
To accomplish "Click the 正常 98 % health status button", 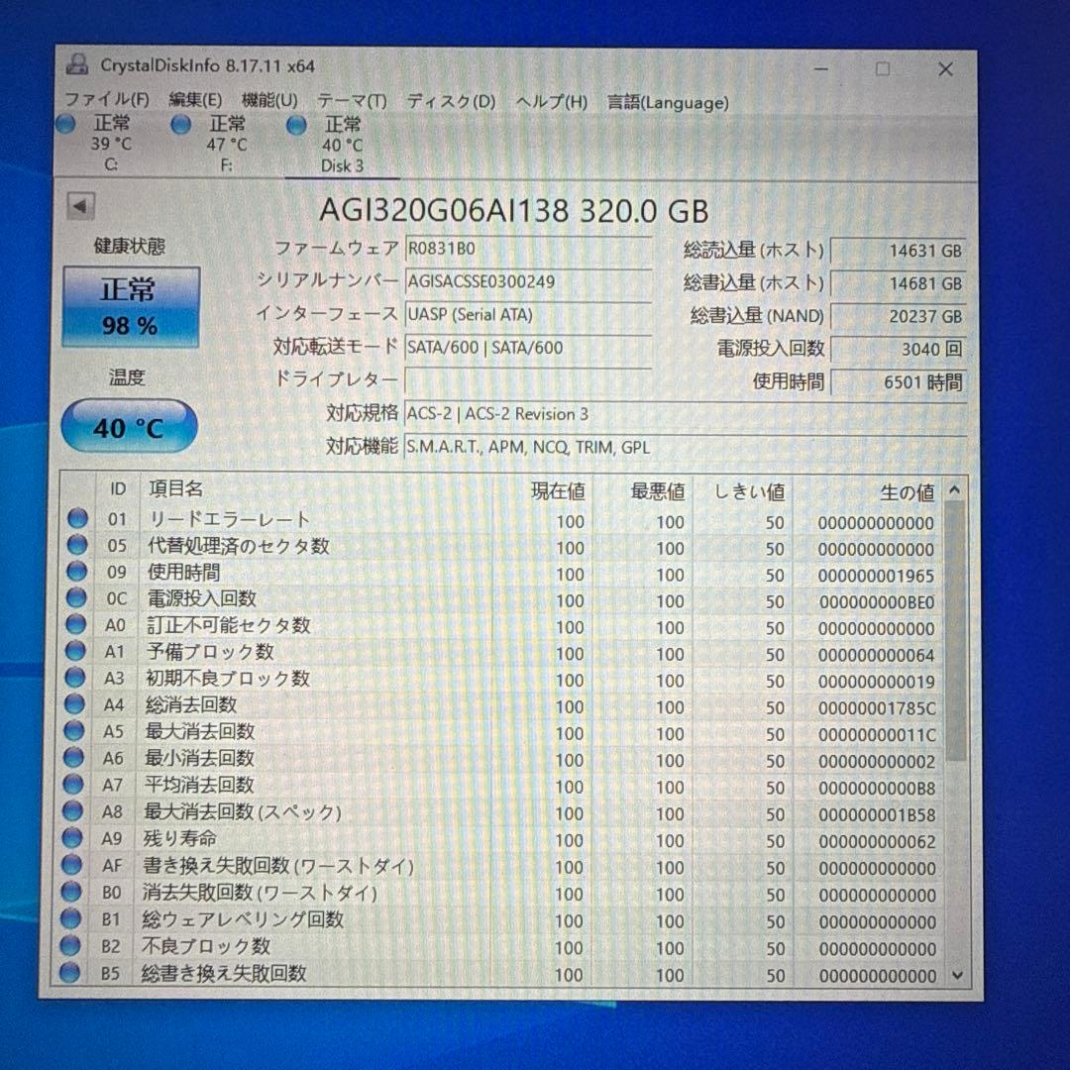I will click(x=131, y=306).
